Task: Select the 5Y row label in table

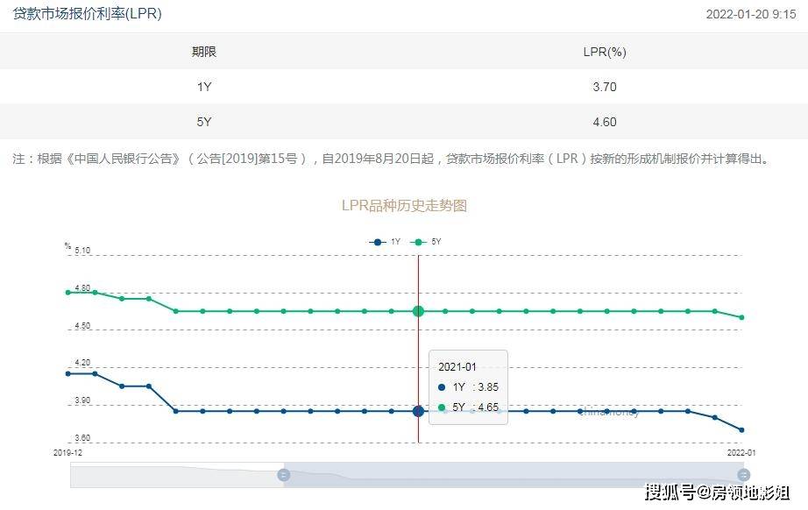Action: (x=203, y=122)
